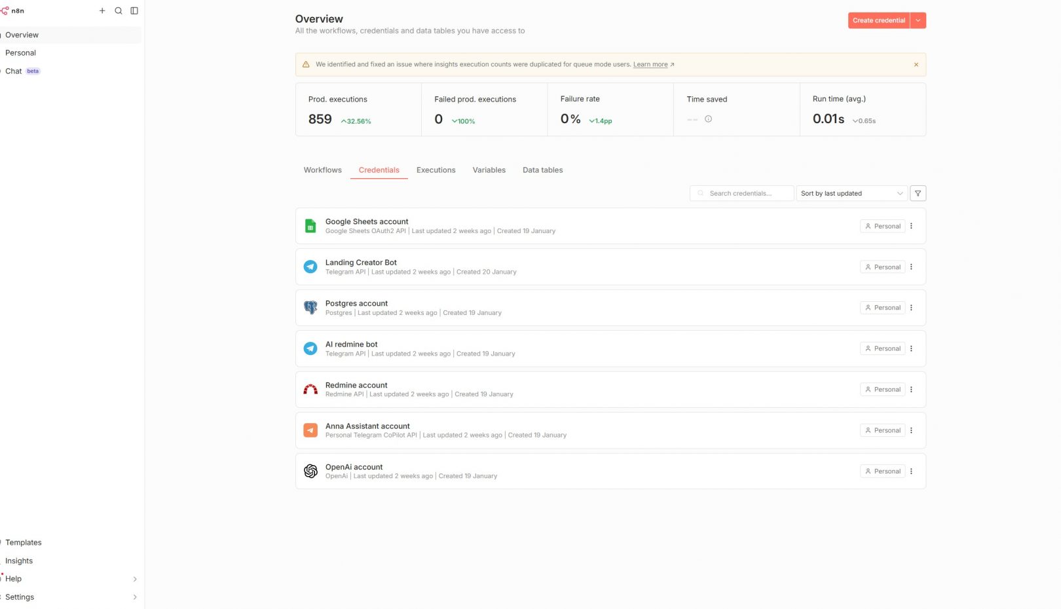Click the Time saved info icon
This screenshot has width=1061, height=609.
pyautogui.click(x=708, y=119)
